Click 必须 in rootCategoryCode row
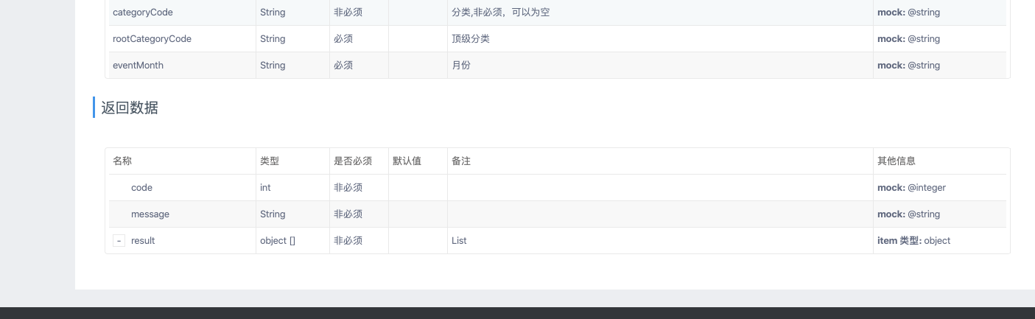Screen dimensions: 1035x319 point(343,39)
